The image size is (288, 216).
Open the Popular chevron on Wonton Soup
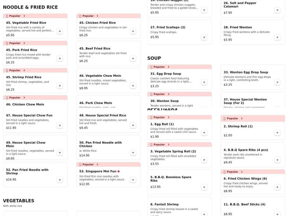(x=160, y=94)
